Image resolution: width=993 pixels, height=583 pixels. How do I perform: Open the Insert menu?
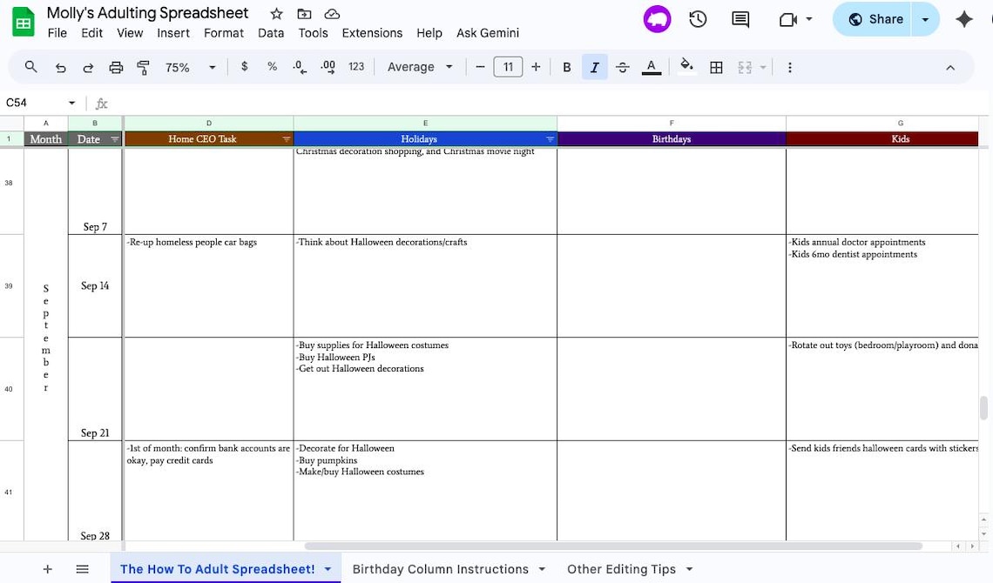[x=173, y=33]
